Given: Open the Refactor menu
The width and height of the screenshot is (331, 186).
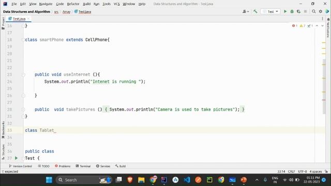Looking at the screenshot, I should point(73,4).
